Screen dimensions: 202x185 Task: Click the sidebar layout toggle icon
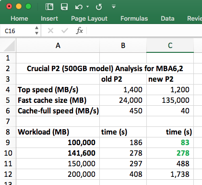pos(49,7)
